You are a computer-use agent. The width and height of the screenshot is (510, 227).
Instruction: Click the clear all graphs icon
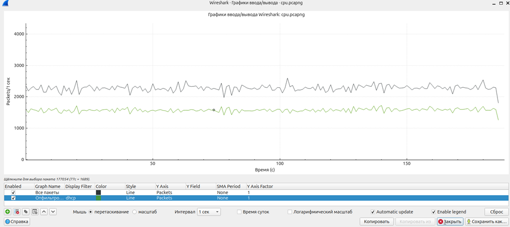pyautogui.click(x=35, y=212)
